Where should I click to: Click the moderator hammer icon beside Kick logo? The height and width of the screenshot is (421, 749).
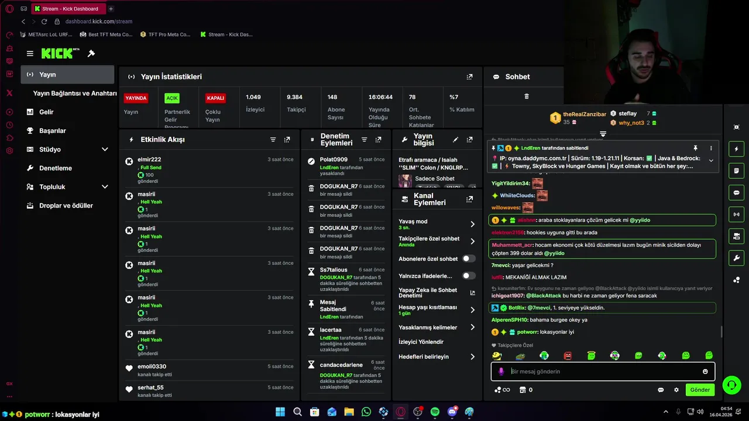[91, 53]
